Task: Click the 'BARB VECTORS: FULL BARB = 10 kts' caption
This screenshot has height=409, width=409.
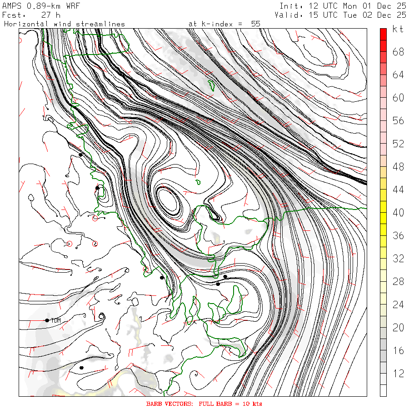Action: pyautogui.click(x=204, y=404)
